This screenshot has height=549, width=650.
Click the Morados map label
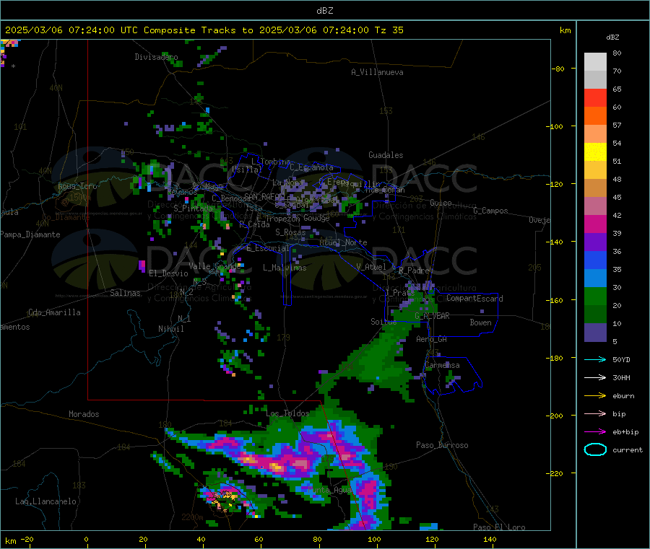(84, 414)
